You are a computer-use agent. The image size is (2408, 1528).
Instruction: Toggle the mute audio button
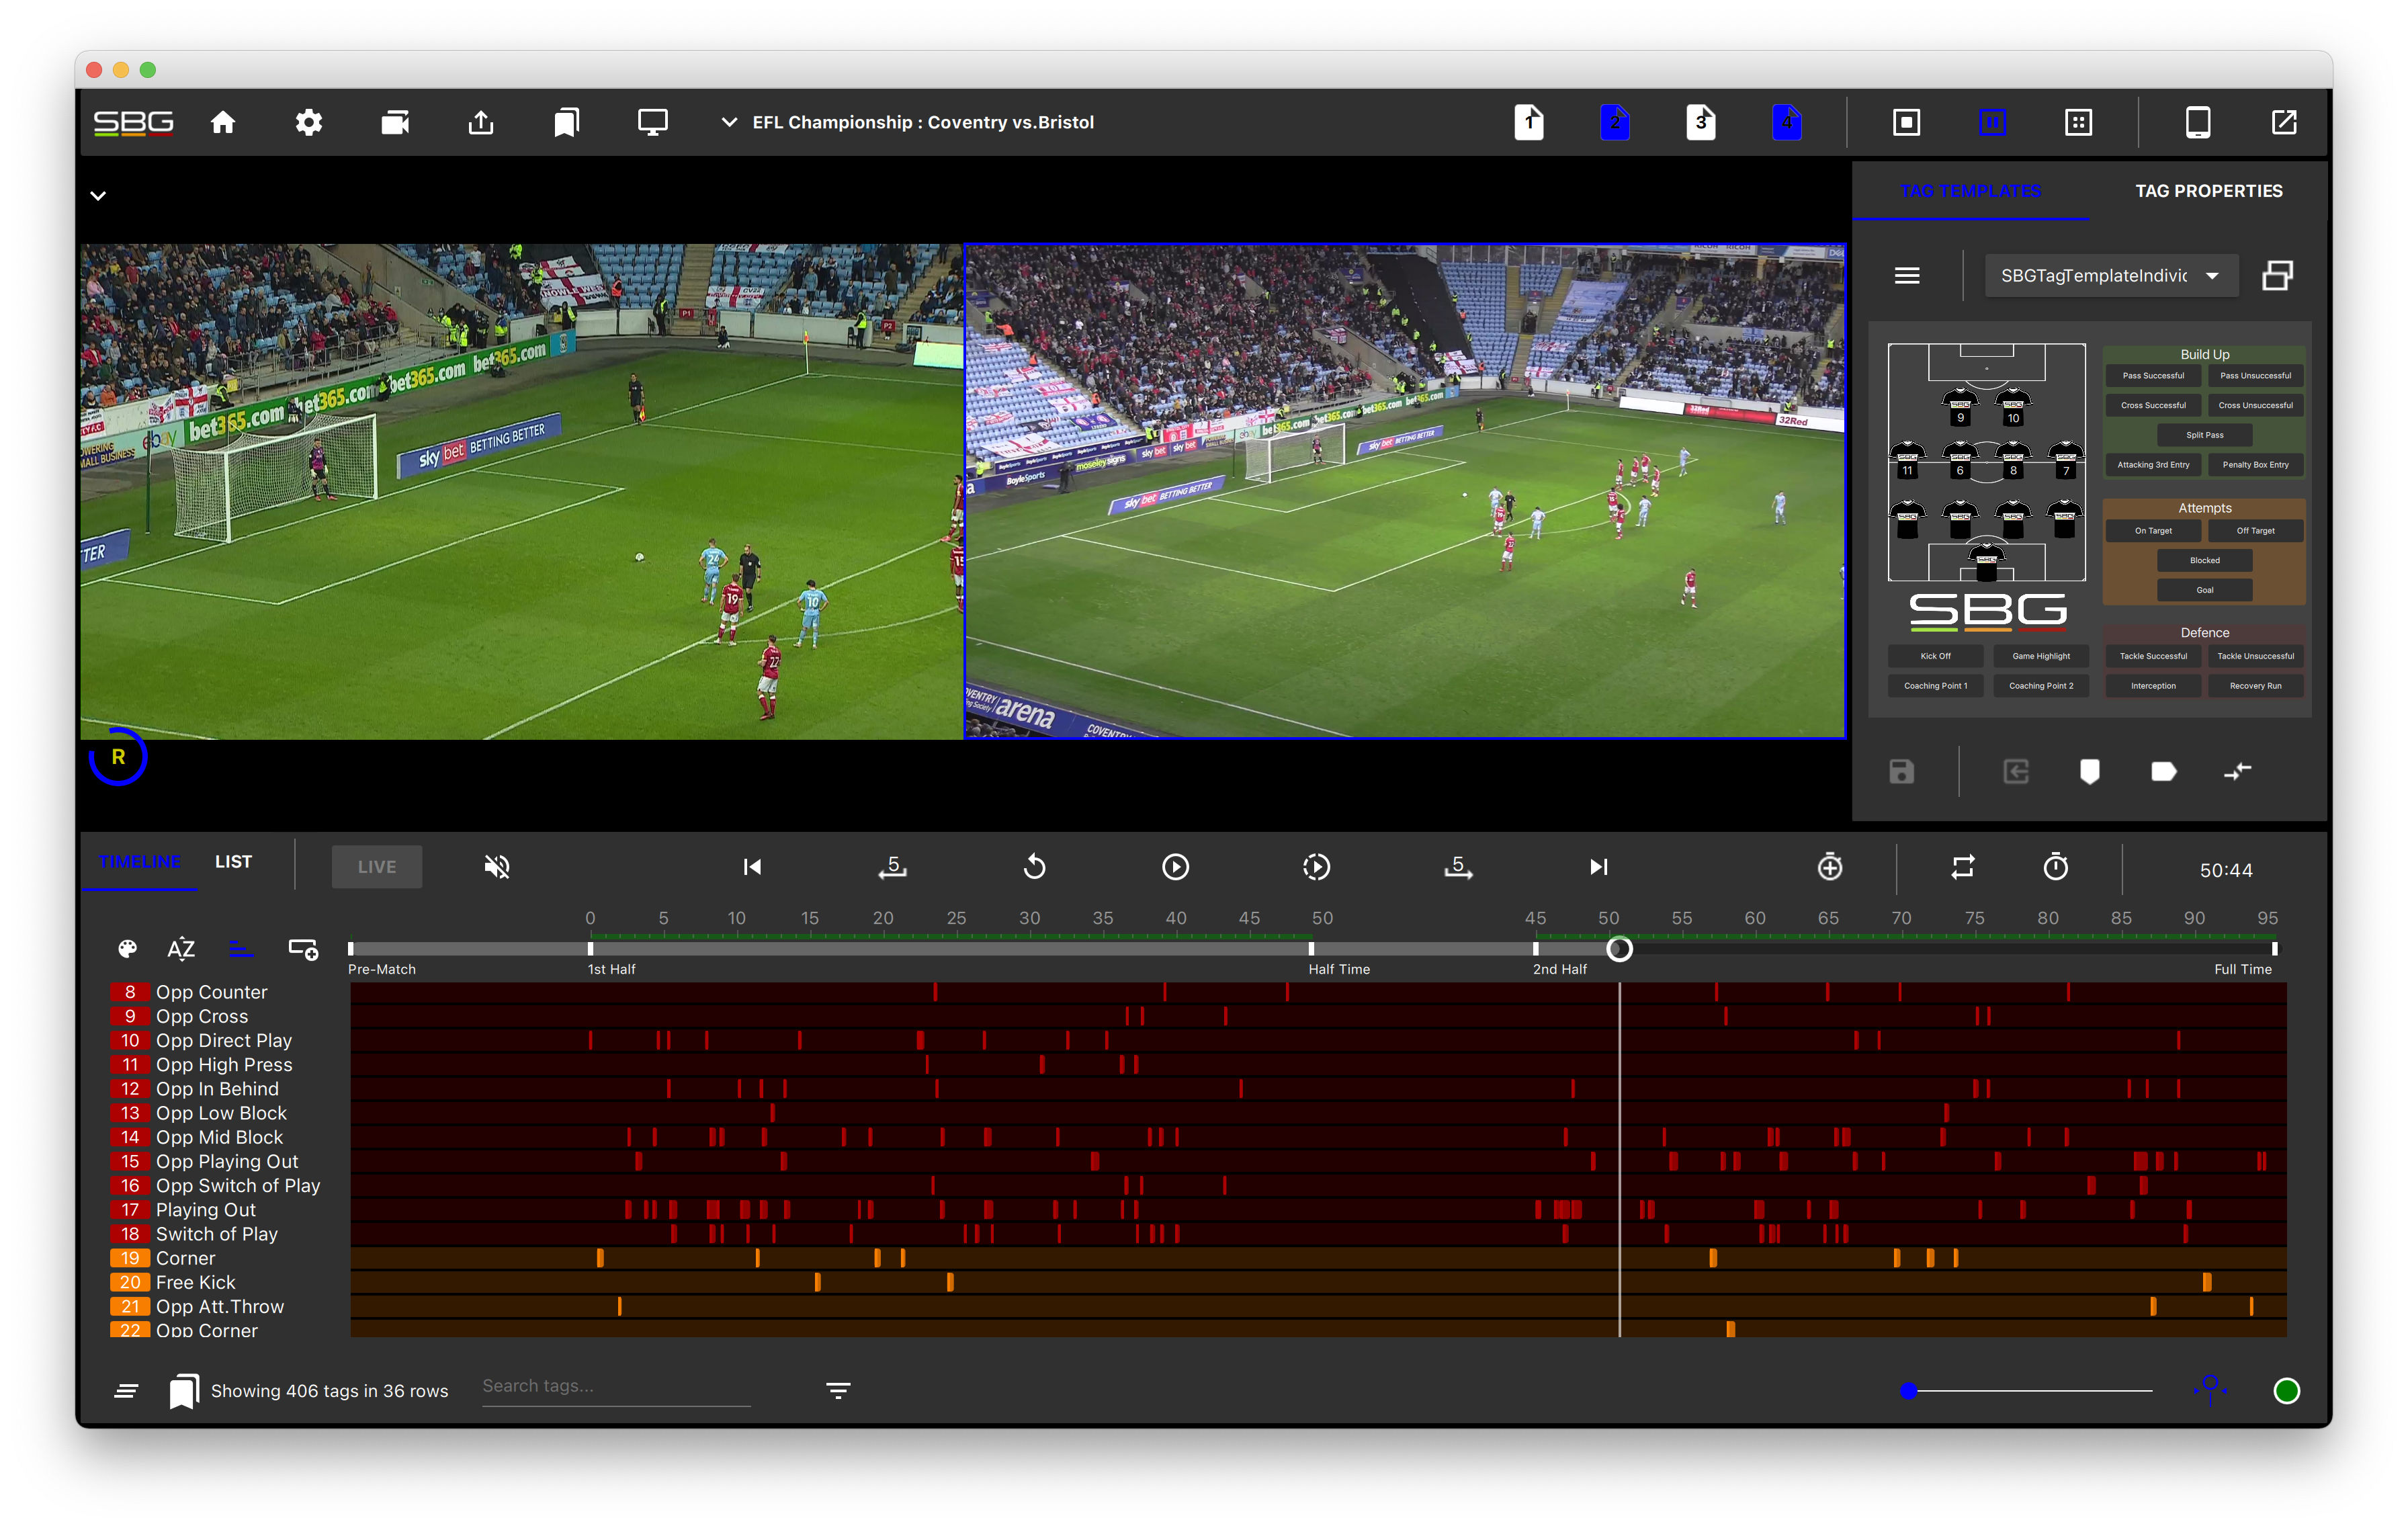tap(497, 867)
